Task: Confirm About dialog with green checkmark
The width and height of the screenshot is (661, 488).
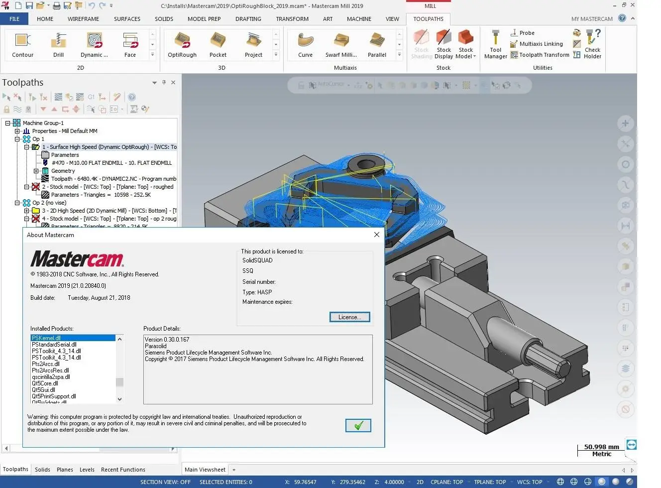Action: coord(358,425)
